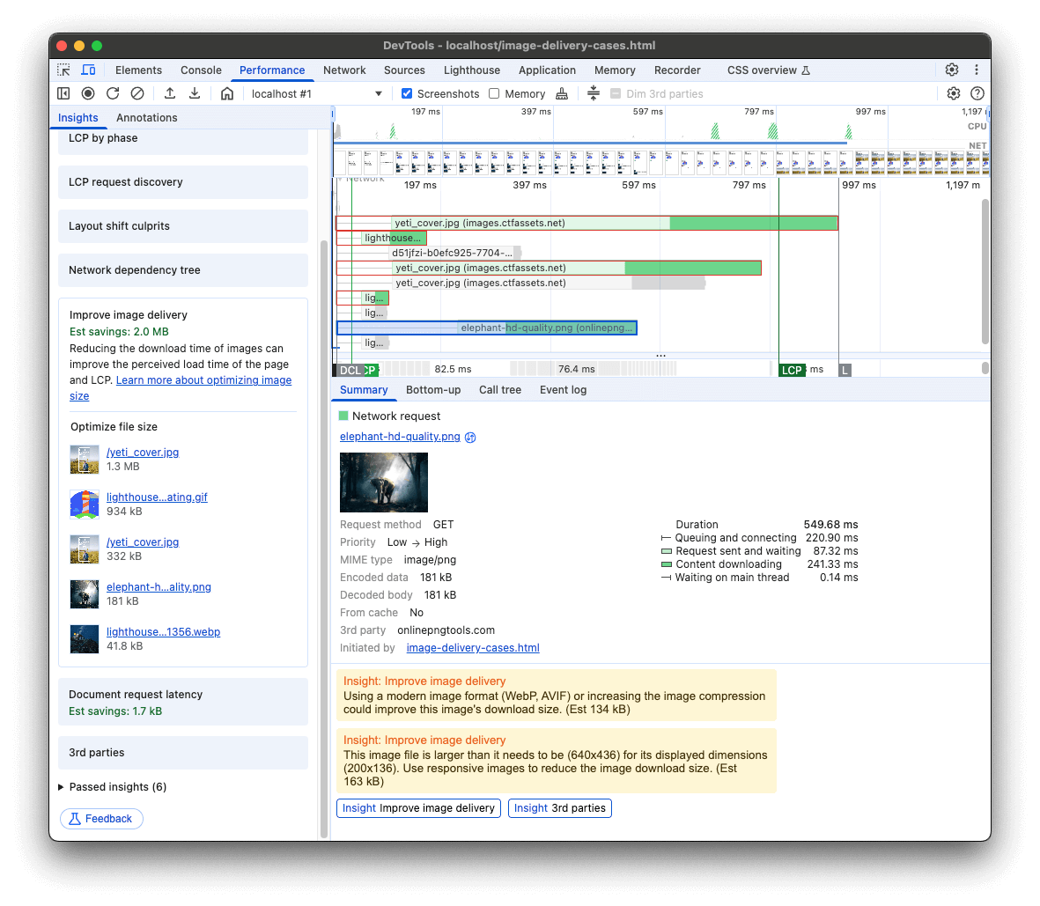Open the localhost #1 dropdown
1040x906 pixels.
[x=315, y=92]
